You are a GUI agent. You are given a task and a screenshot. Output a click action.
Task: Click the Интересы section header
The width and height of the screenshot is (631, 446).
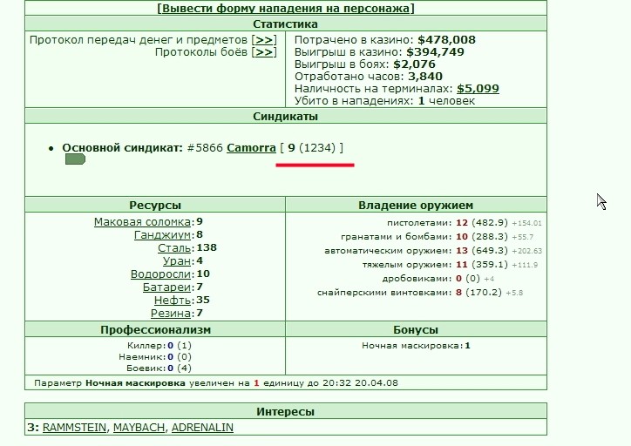pos(285,411)
